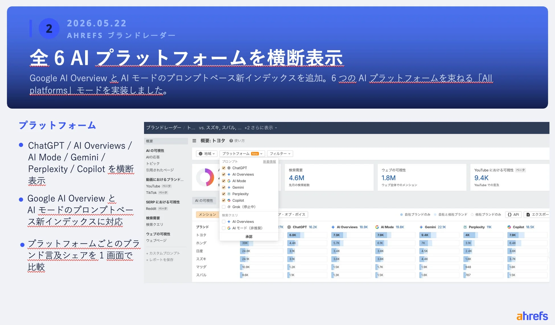Select the メンション tab

point(207,215)
